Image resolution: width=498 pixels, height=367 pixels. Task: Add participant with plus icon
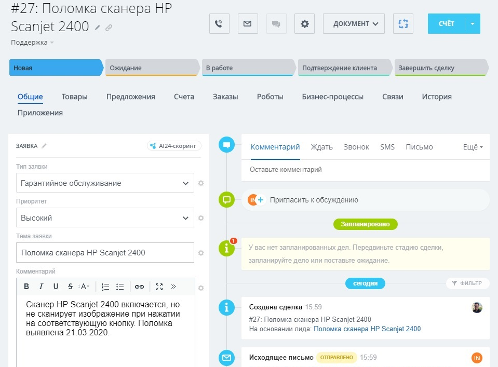point(261,200)
